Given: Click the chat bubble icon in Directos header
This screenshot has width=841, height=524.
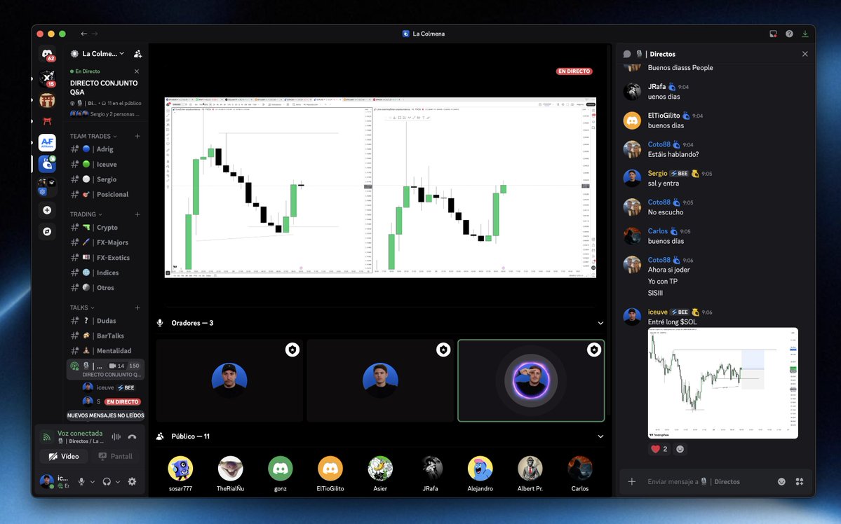Looking at the screenshot, I should (x=627, y=54).
